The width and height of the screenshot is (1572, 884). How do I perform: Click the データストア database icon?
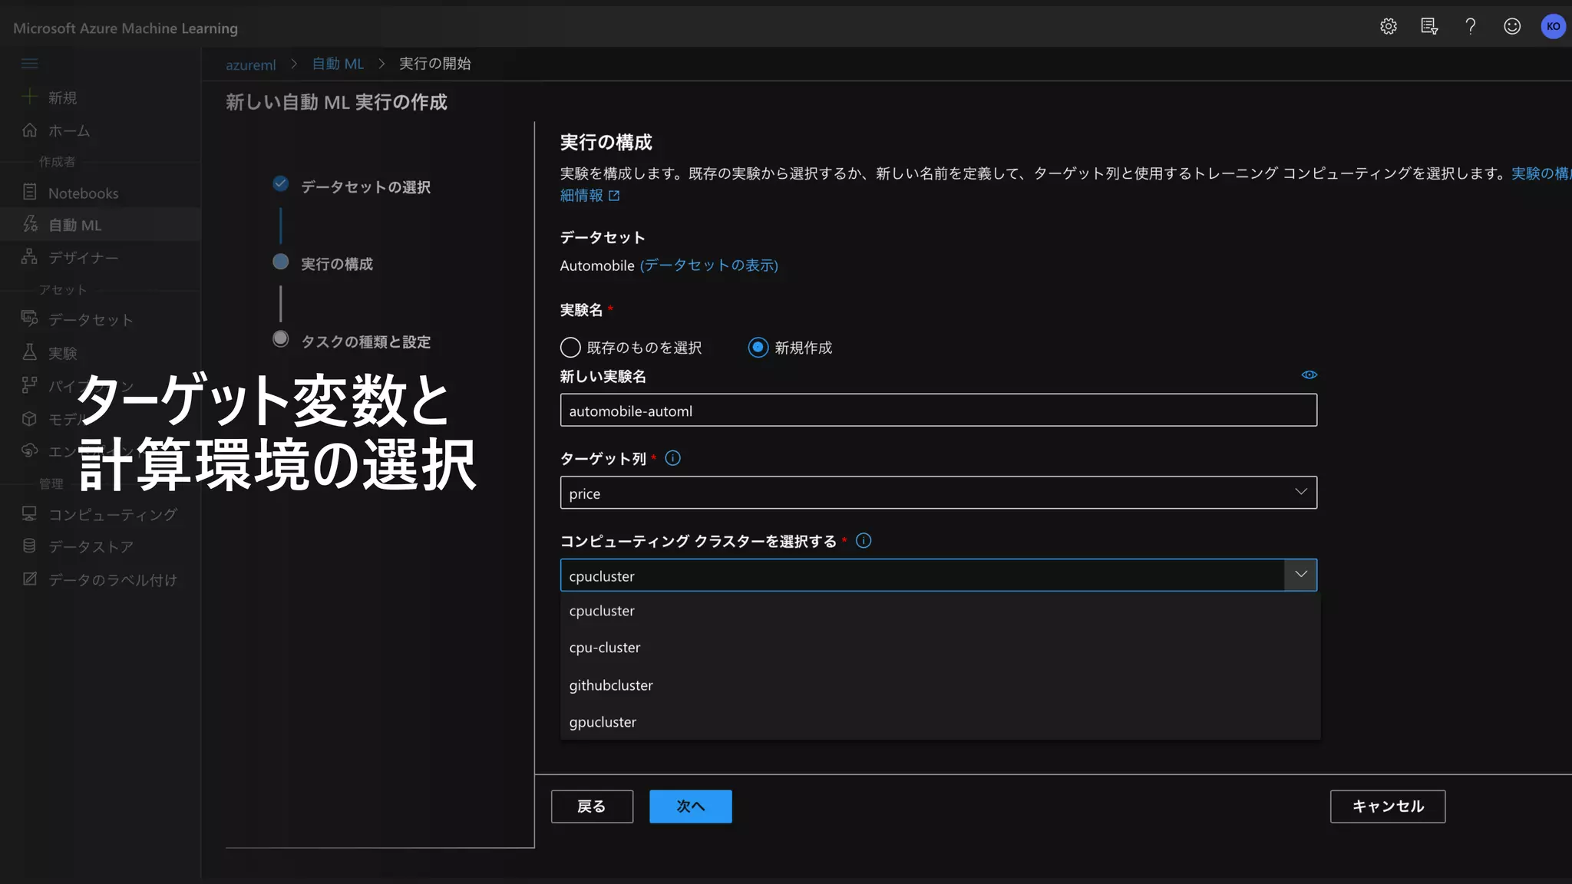[x=29, y=546]
